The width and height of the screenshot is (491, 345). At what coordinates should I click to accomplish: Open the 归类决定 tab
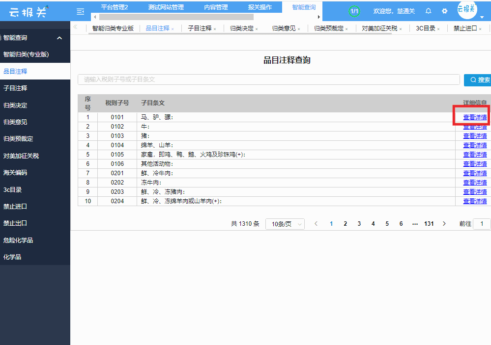pyautogui.click(x=242, y=28)
